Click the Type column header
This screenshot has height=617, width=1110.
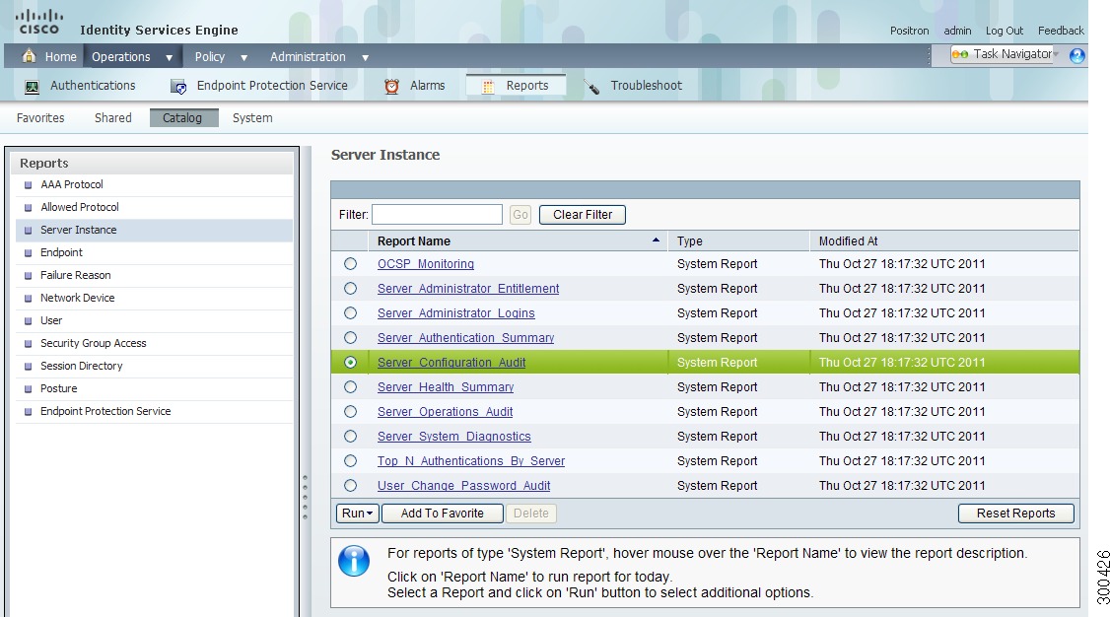tap(739, 240)
